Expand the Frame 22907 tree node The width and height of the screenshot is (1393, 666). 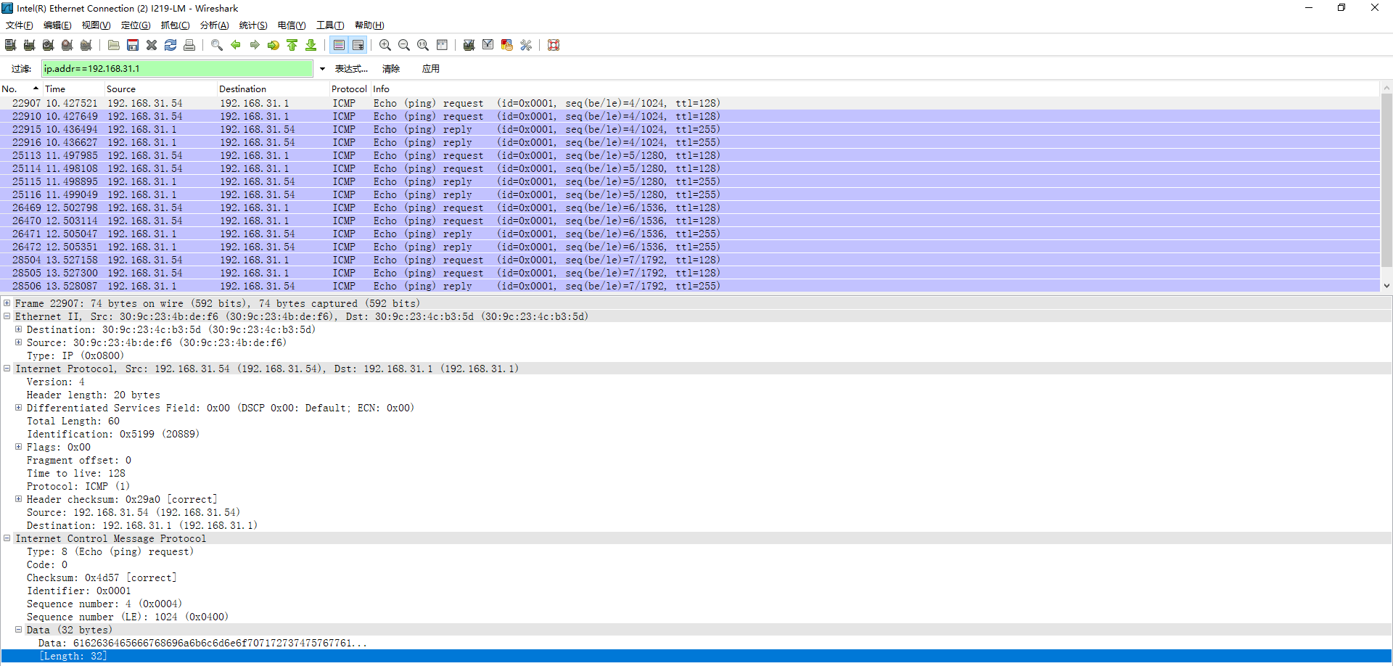7,303
